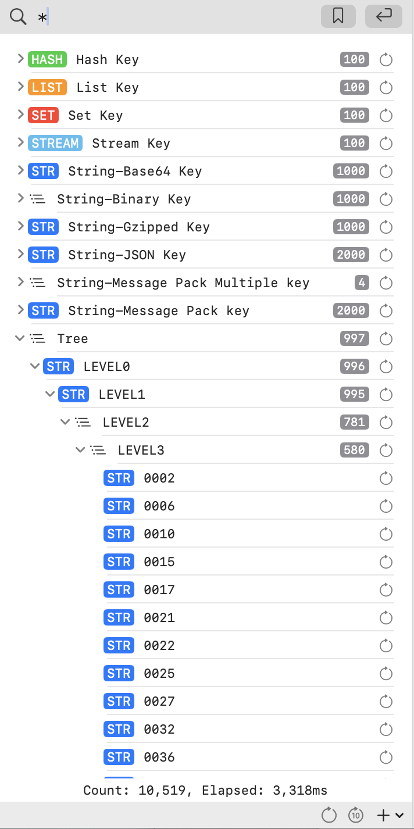414x829 pixels.
Task: Select string key 0027
Action: (x=159, y=701)
